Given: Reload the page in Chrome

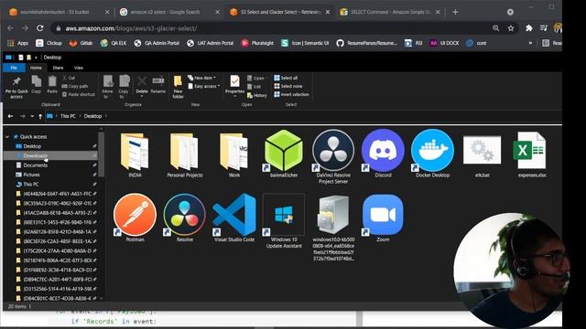Looking at the screenshot, I should (40, 28).
